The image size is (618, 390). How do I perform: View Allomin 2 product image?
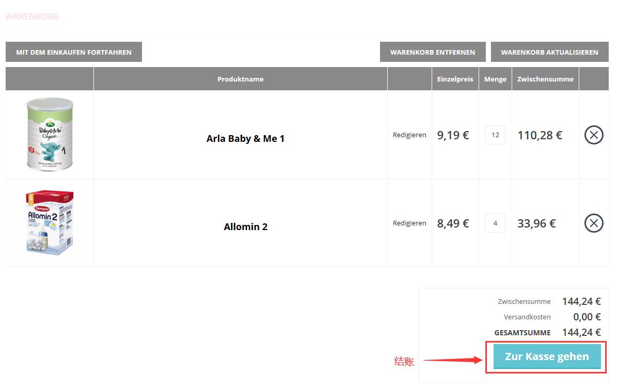[50, 222]
